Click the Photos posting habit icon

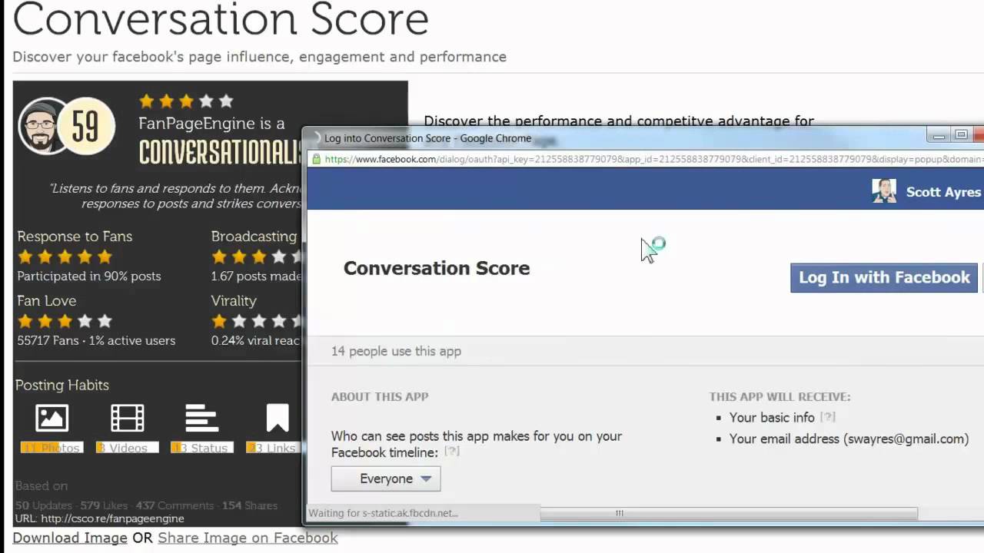[x=52, y=419]
